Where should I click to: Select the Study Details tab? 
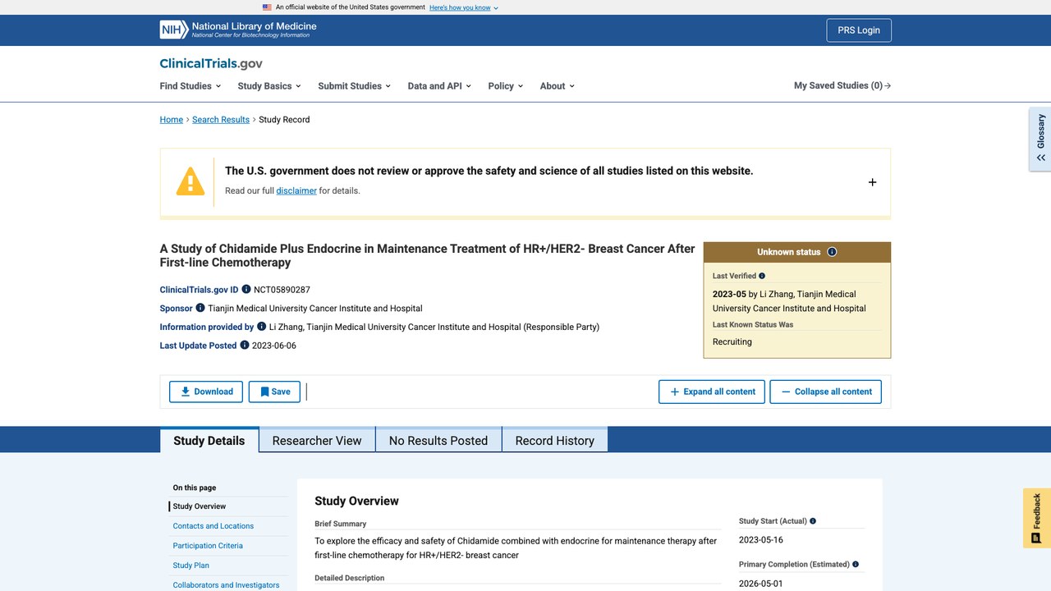(209, 440)
